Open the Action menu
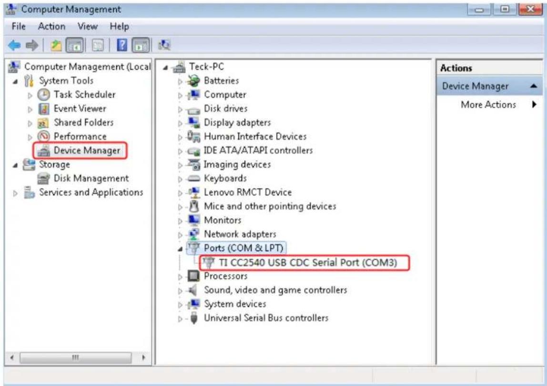The image size is (547, 386). point(51,27)
